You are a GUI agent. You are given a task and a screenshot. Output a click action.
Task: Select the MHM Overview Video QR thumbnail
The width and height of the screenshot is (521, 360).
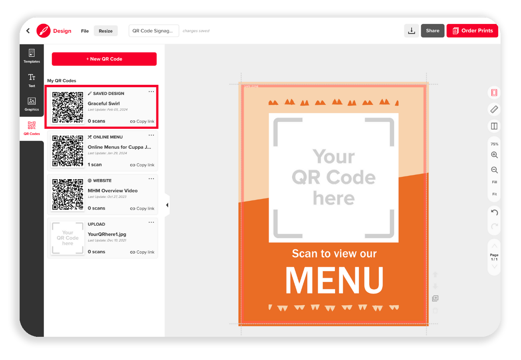click(68, 194)
